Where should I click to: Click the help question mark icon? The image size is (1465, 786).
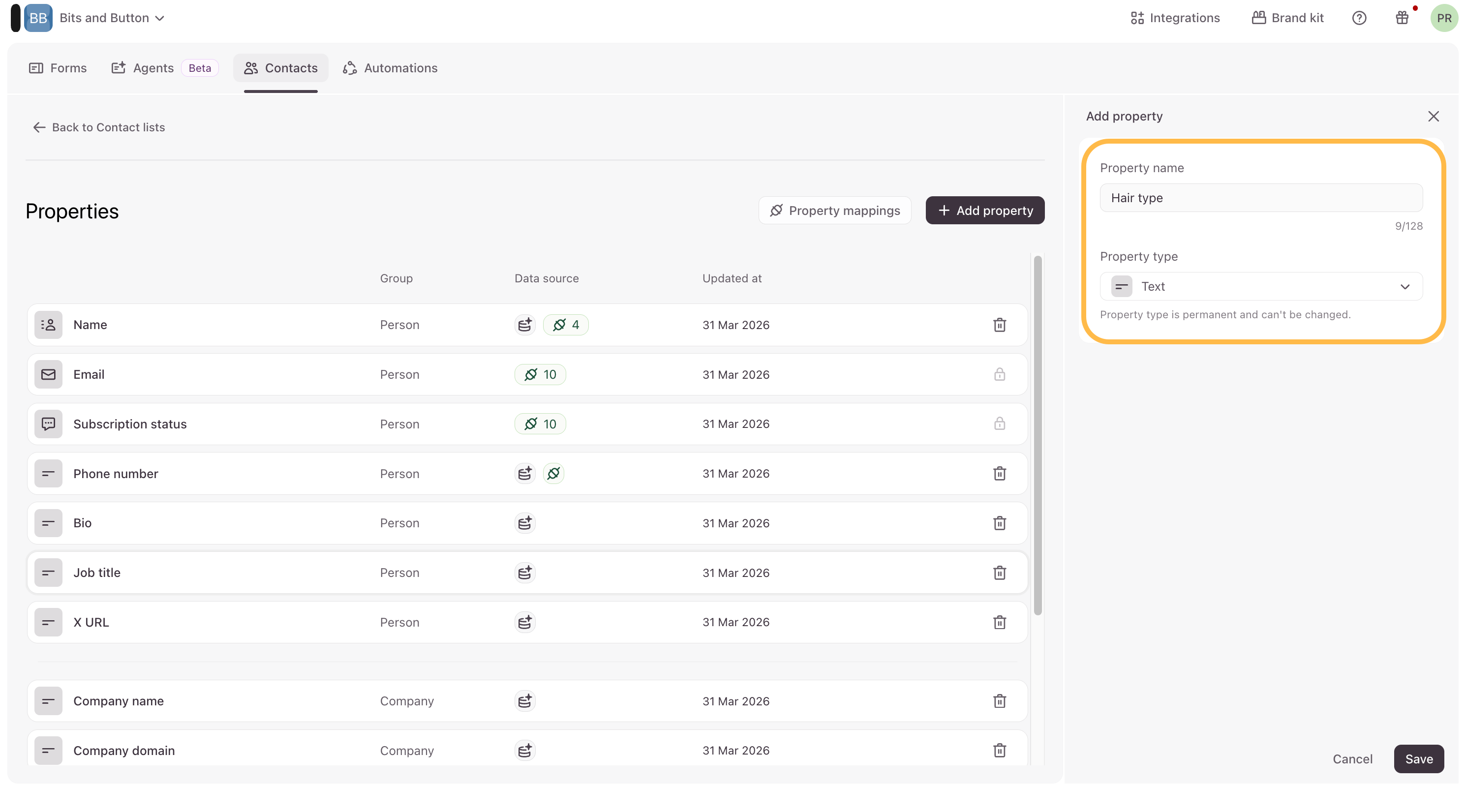pos(1359,18)
